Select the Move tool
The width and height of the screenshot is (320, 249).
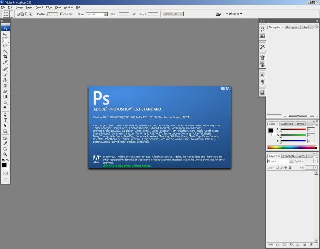(x=6, y=34)
